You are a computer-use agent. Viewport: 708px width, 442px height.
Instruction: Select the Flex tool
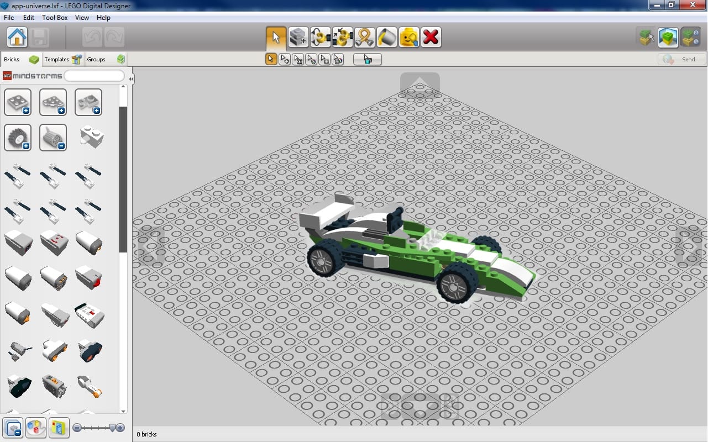(x=364, y=37)
